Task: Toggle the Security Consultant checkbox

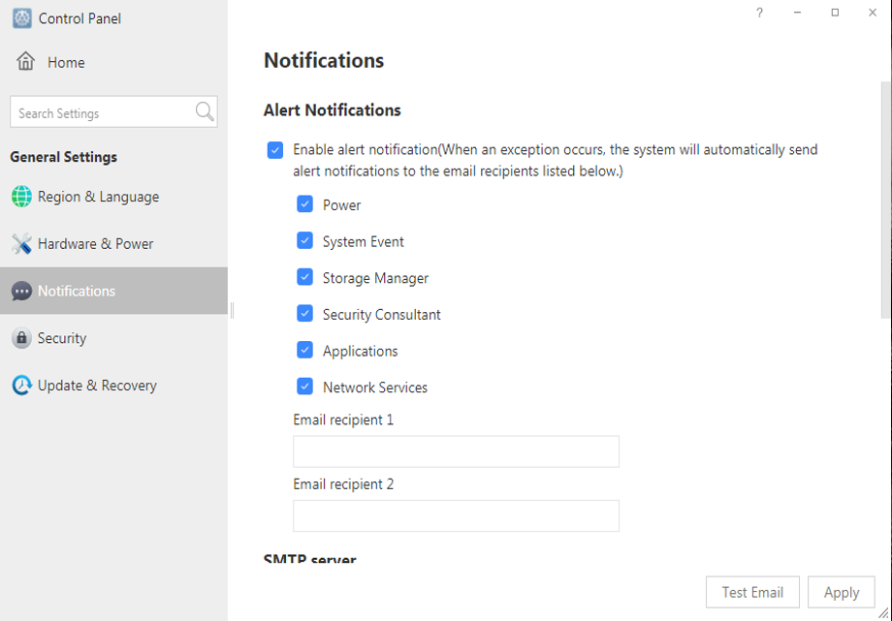Action: pos(304,313)
